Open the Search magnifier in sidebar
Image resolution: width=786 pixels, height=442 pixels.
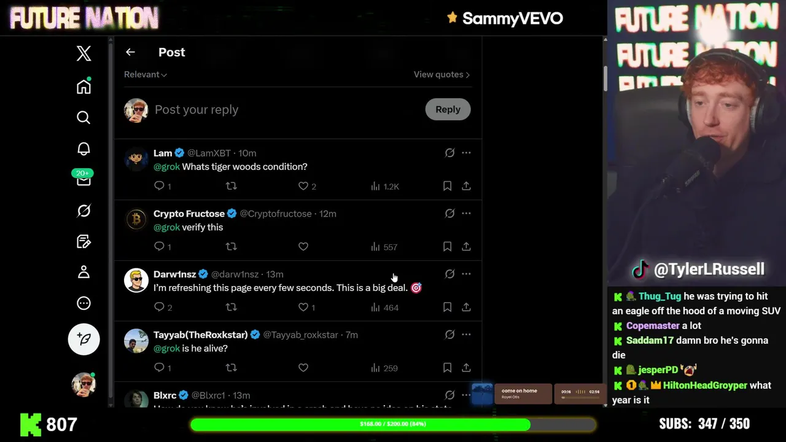click(x=84, y=117)
